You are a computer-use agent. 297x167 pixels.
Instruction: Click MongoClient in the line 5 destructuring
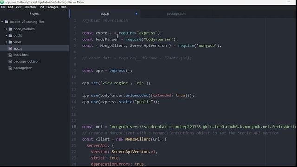pos(113,45)
